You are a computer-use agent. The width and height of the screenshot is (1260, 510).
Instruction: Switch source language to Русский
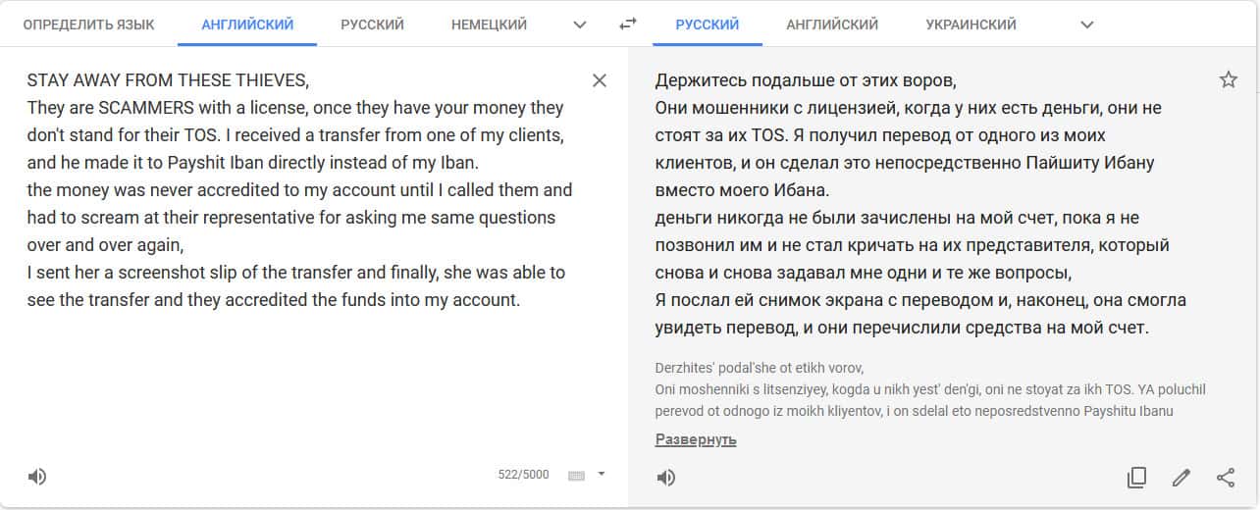coord(373,25)
